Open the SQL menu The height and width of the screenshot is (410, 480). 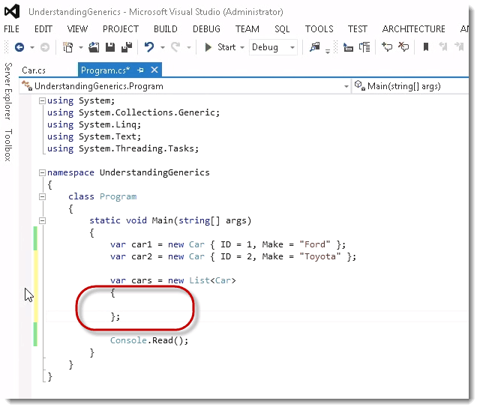click(282, 29)
